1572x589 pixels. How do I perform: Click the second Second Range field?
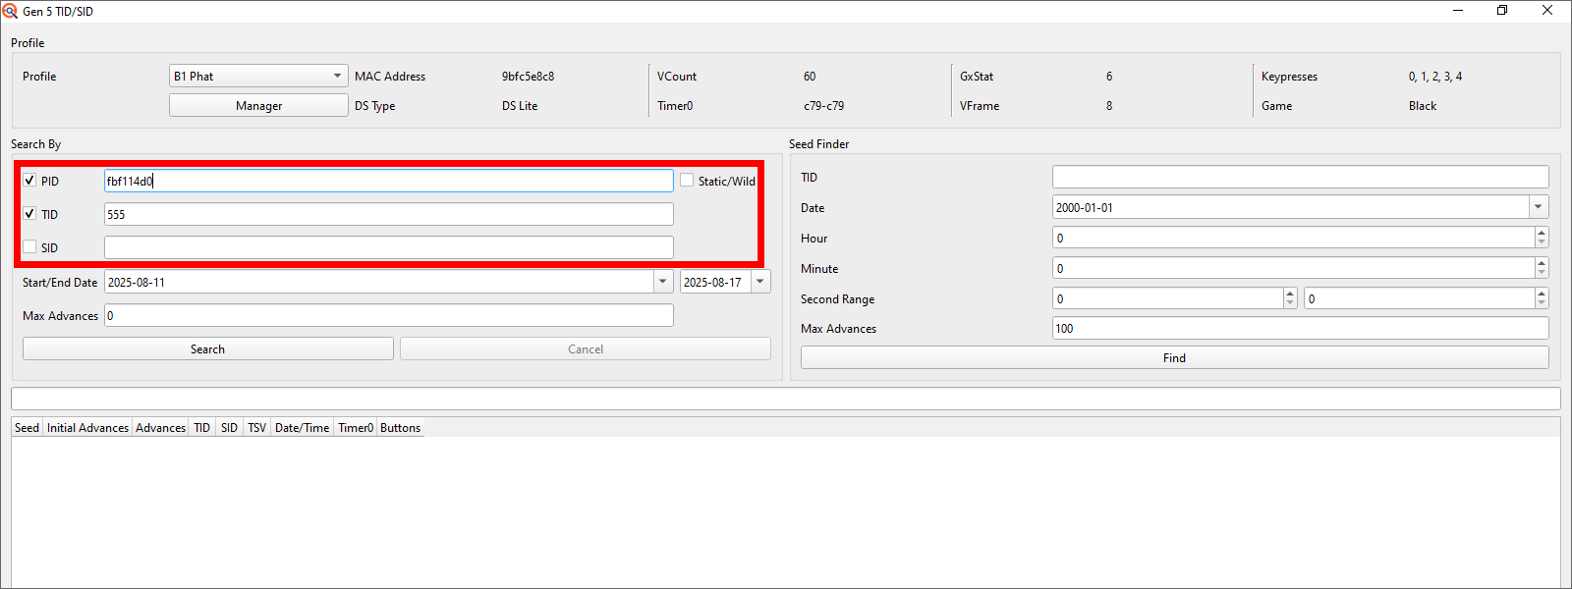[x=1419, y=298]
